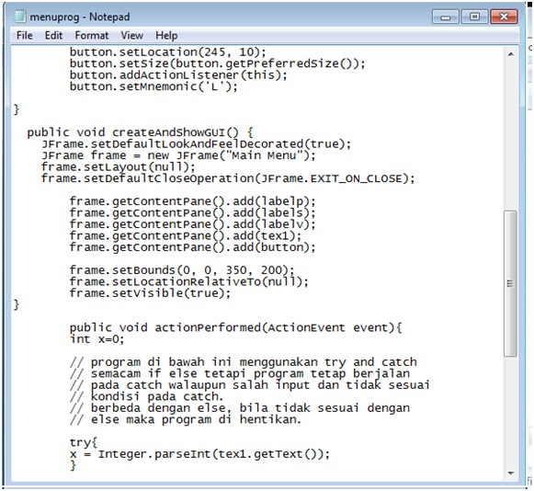Click the 'try{' line
Viewport: 534px width, 491px height.
84,443
